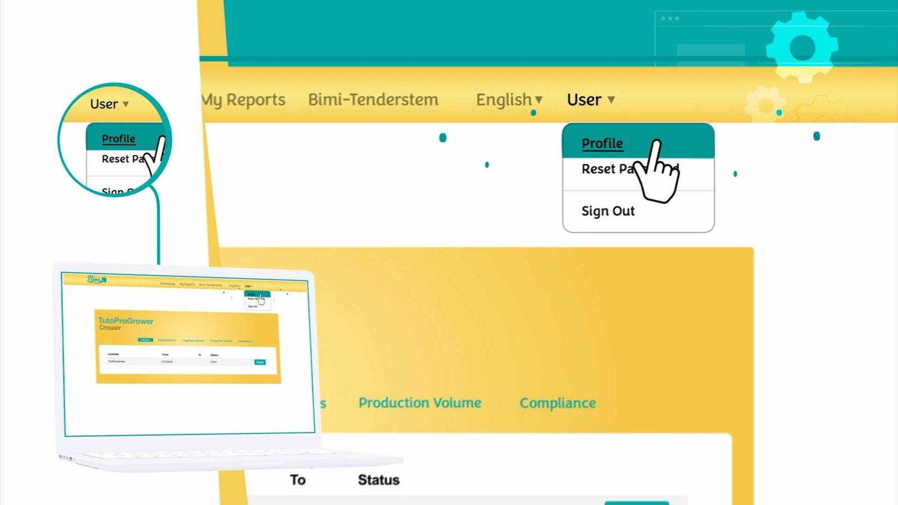Open the Compliance tab

(558, 403)
